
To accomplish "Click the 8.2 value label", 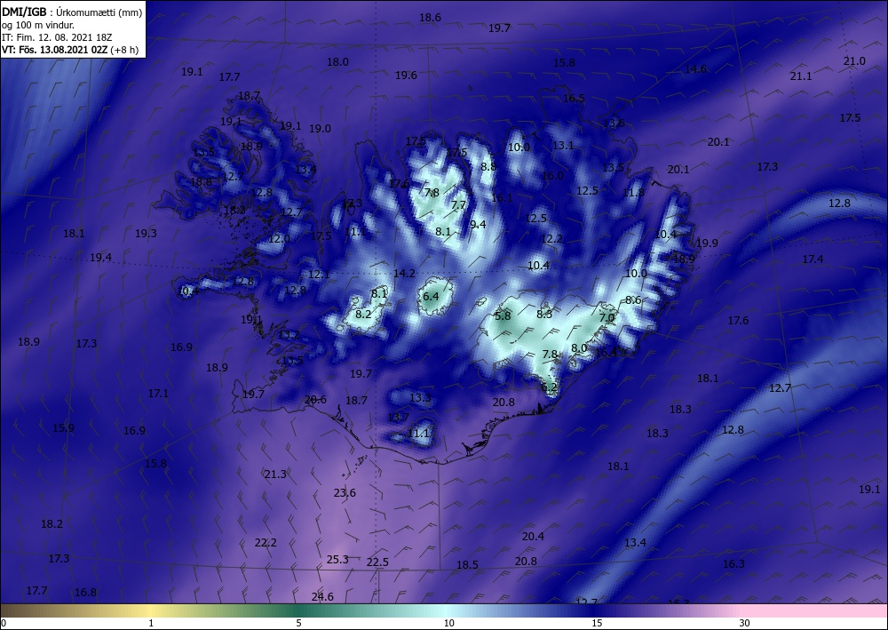I will [363, 314].
